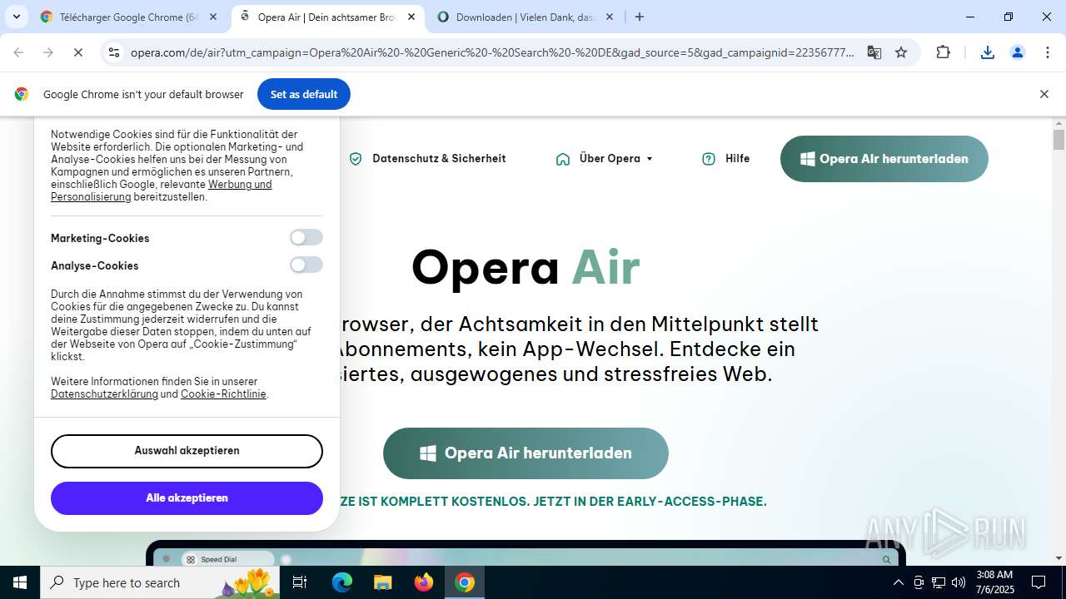Open a new browser tab

click(640, 17)
